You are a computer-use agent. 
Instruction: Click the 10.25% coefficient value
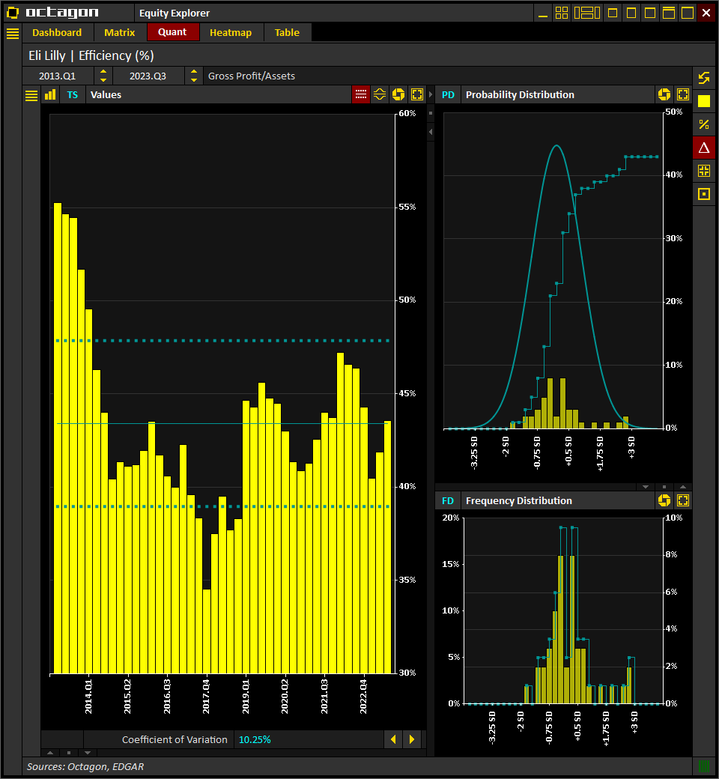coord(255,740)
